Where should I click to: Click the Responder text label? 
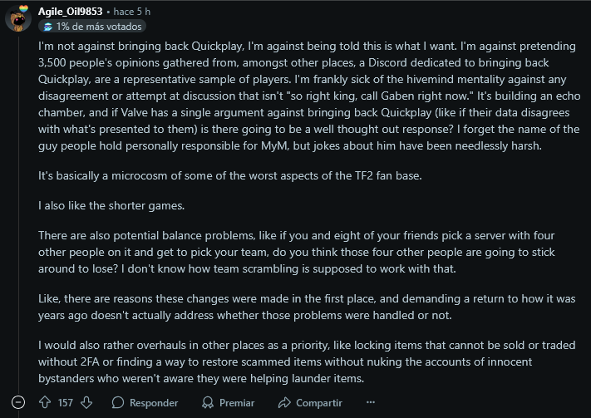point(154,403)
